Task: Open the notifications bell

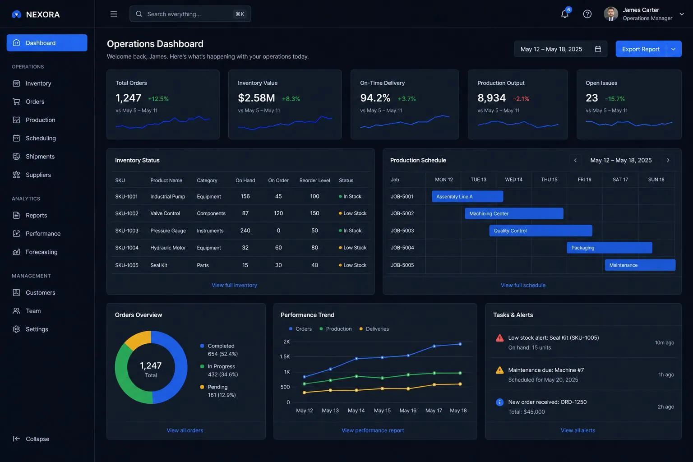Action: pyautogui.click(x=565, y=14)
